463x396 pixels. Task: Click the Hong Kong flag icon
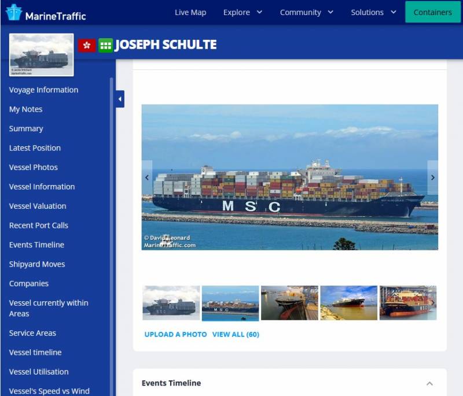coord(87,46)
